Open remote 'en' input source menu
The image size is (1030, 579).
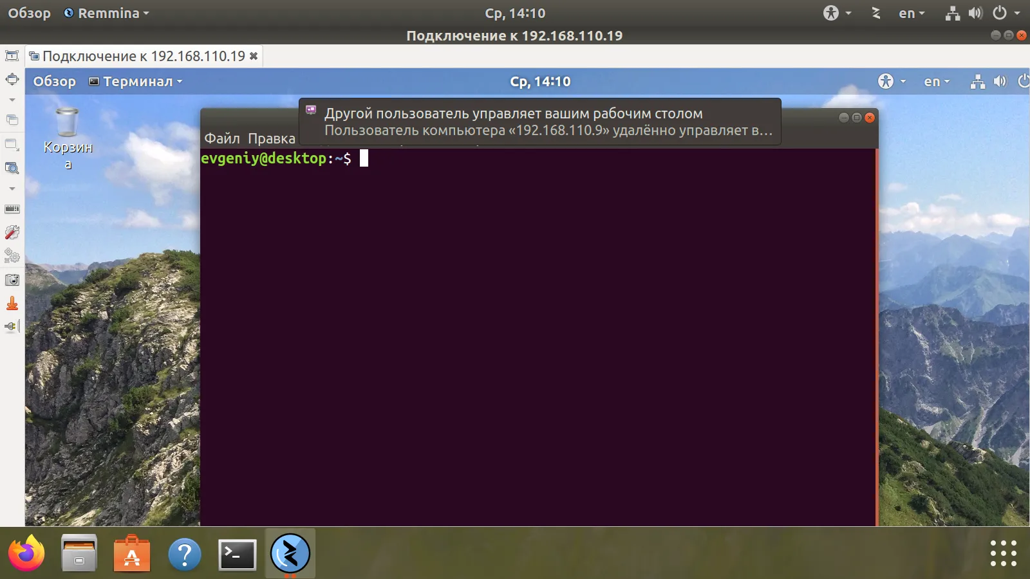937,81
